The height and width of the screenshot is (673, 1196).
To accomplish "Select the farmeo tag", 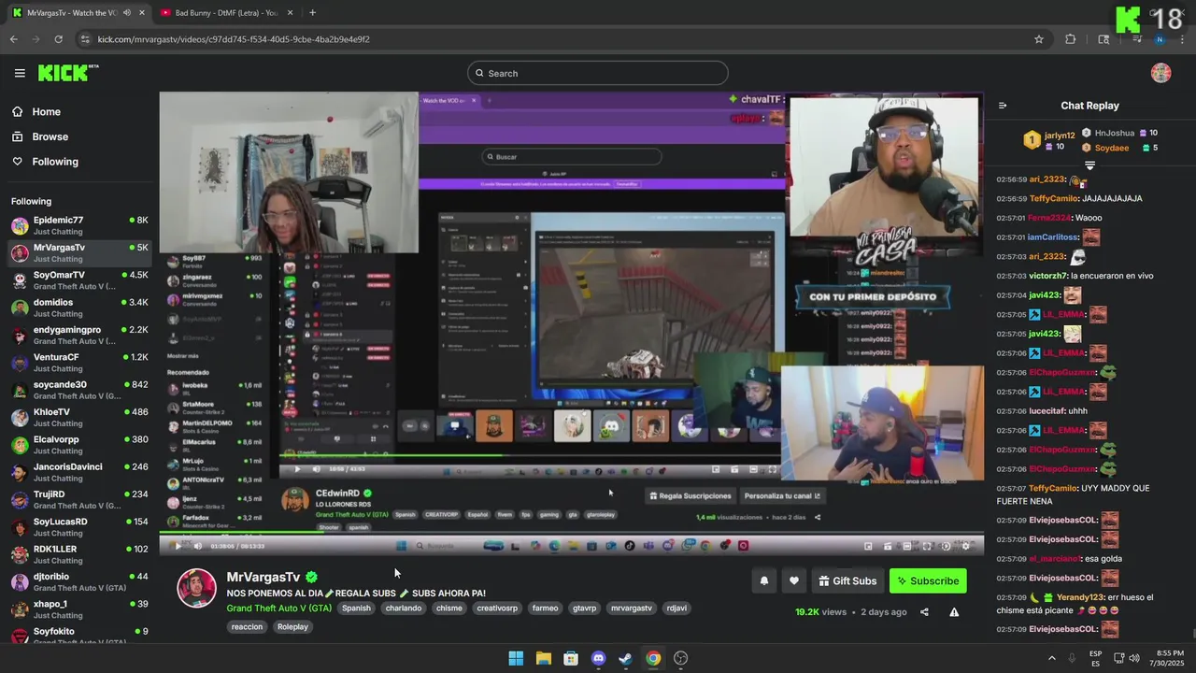I will (x=545, y=609).
